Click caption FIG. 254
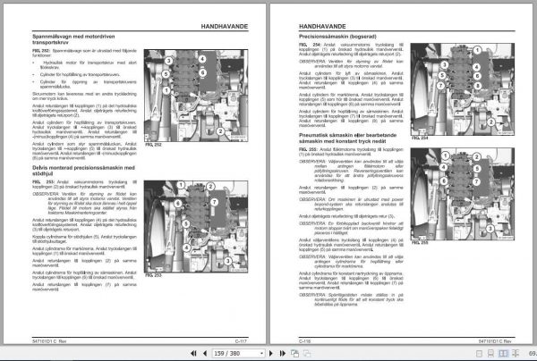The image size is (537, 361). (420, 139)
